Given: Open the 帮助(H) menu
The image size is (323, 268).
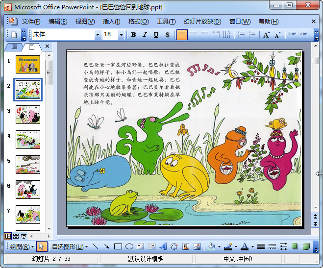Looking at the screenshot, I should tap(269, 22).
